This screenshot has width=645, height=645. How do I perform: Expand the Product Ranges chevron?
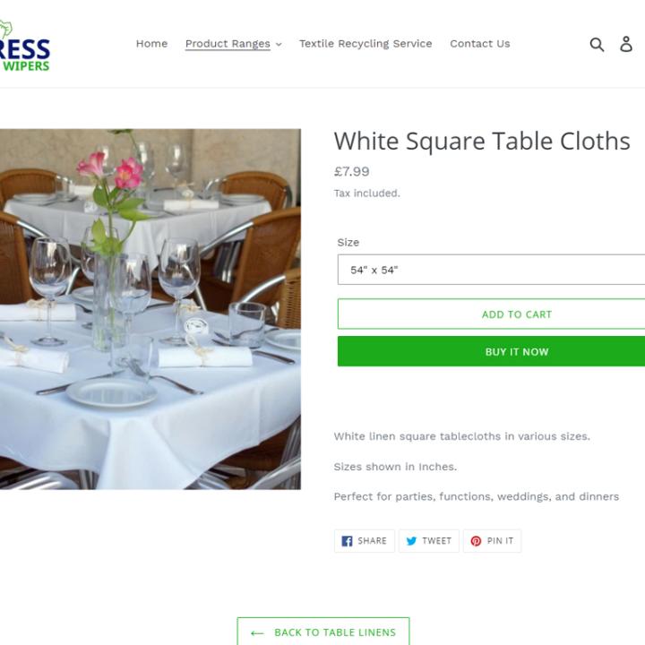point(279,45)
